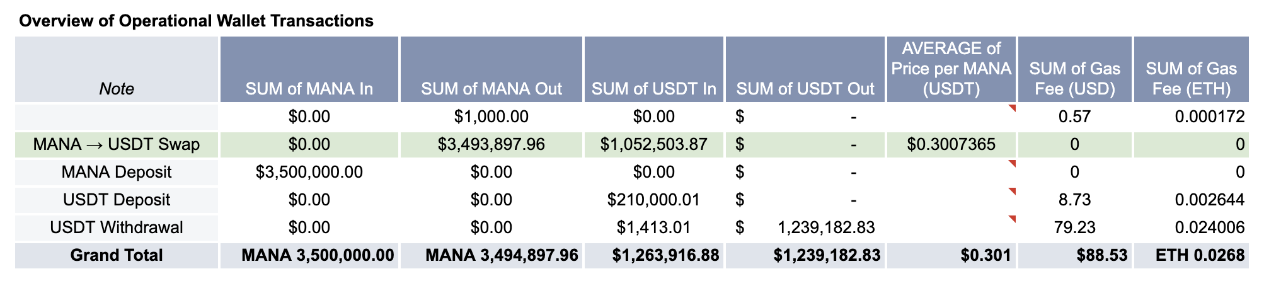Viewport: 1264px width, 281px height.
Task: Click the "SUM of MANA In" header
Action: pos(309,88)
